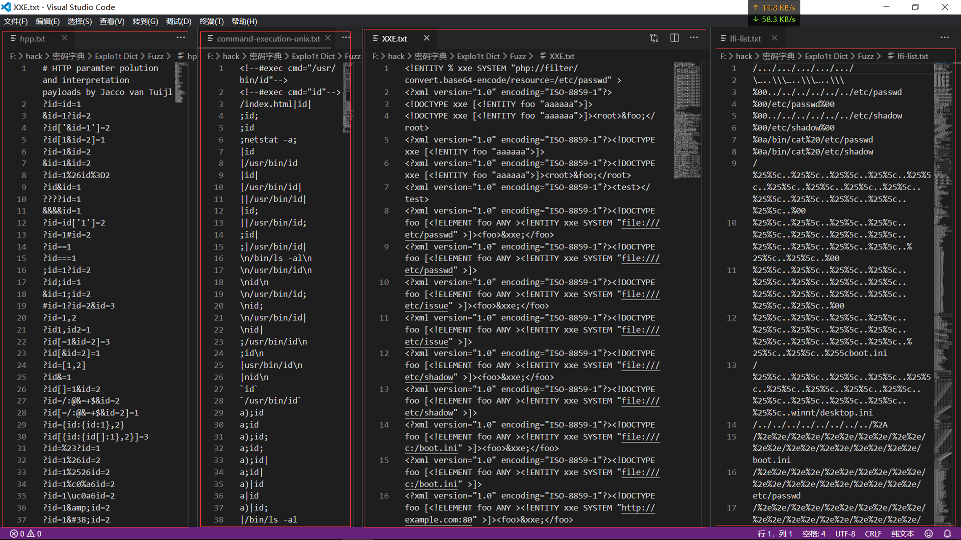
Task: Click 'Explo1t Dict' breadcrumb in XXE.txt editor
Action: point(478,56)
